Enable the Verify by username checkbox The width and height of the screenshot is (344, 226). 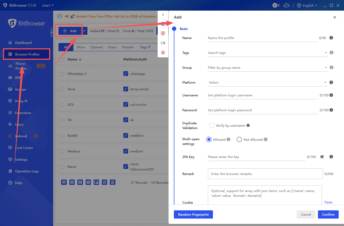pos(212,125)
